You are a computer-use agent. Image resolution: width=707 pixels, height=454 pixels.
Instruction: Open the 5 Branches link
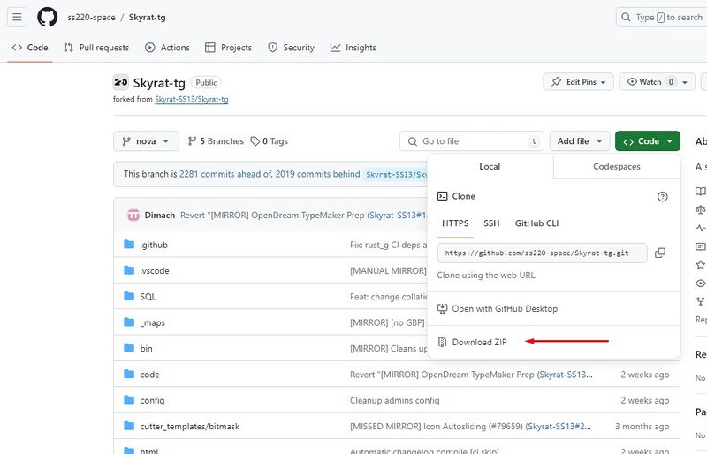[x=215, y=141]
